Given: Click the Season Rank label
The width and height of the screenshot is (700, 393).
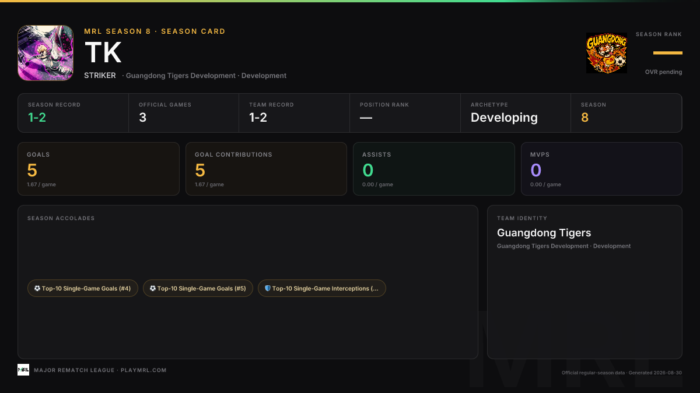Looking at the screenshot, I should point(659,34).
